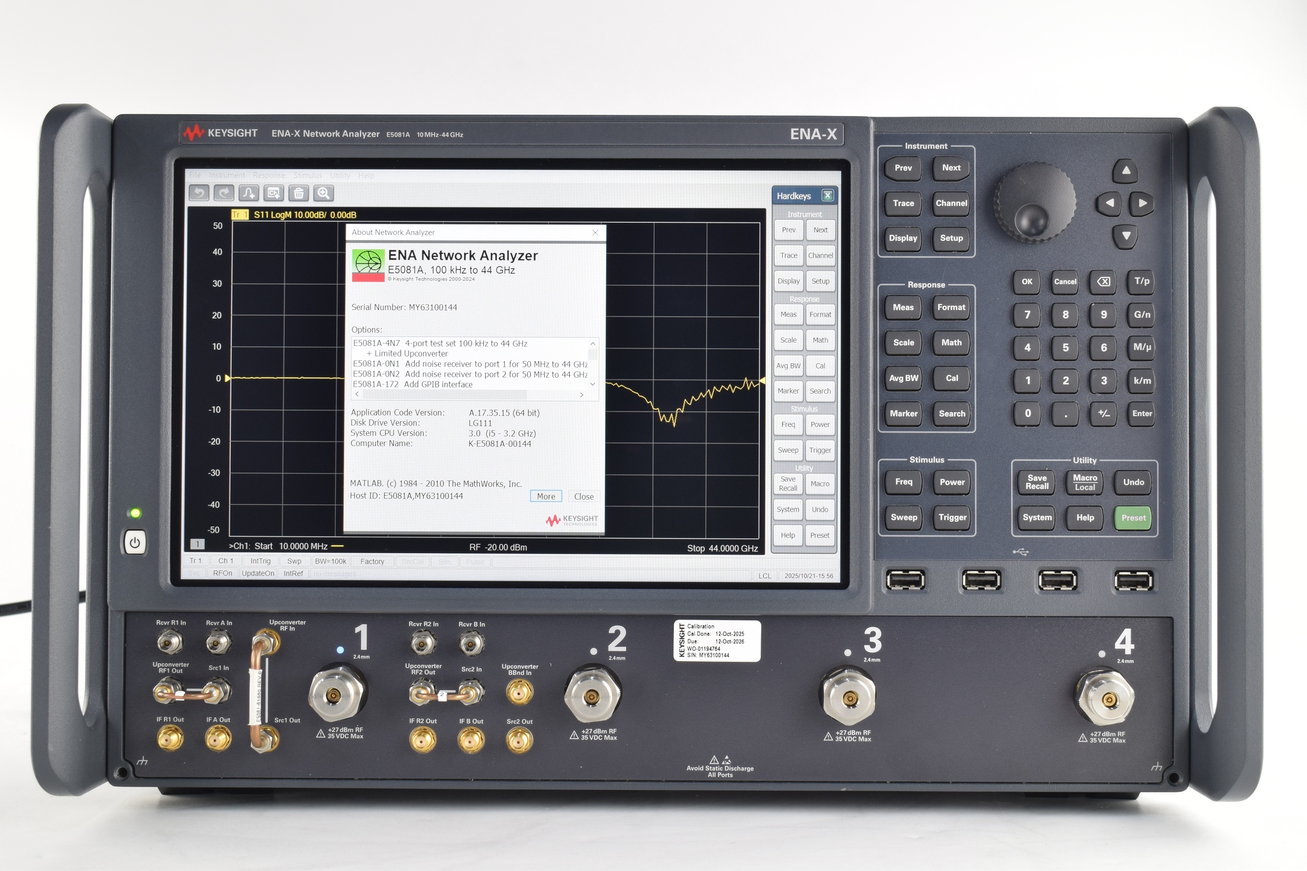Click the Close button in the About dialog
The height and width of the screenshot is (871, 1307).
click(x=583, y=496)
